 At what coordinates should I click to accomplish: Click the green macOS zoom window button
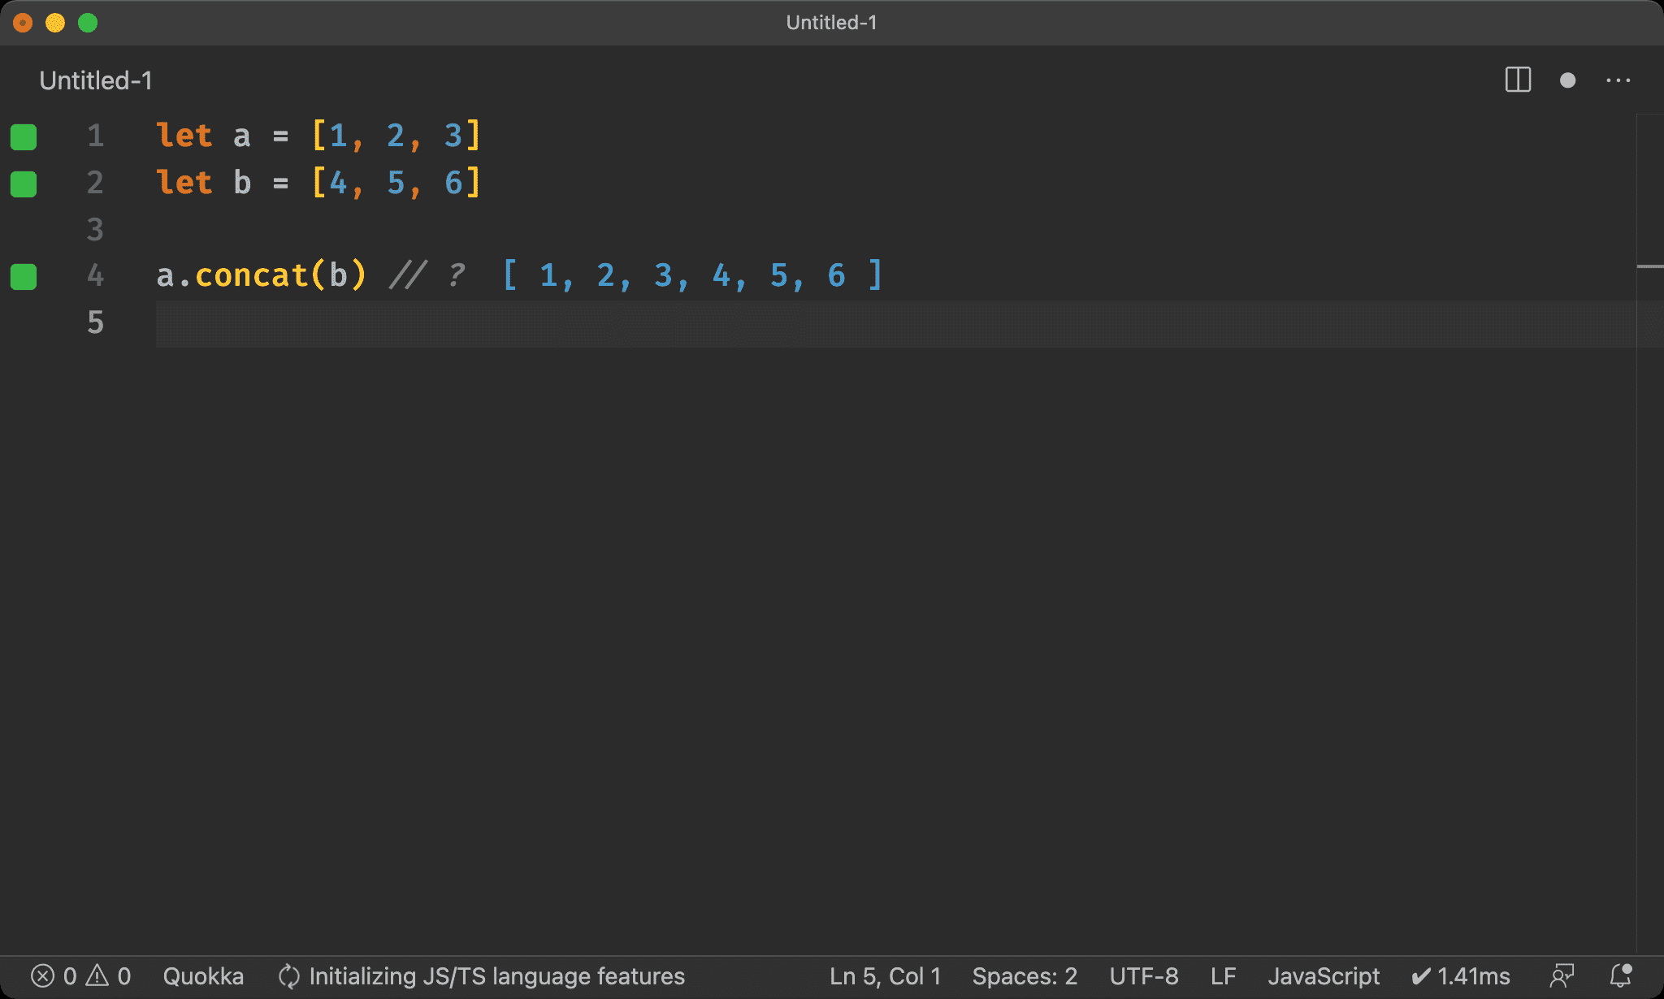[88, 23]
